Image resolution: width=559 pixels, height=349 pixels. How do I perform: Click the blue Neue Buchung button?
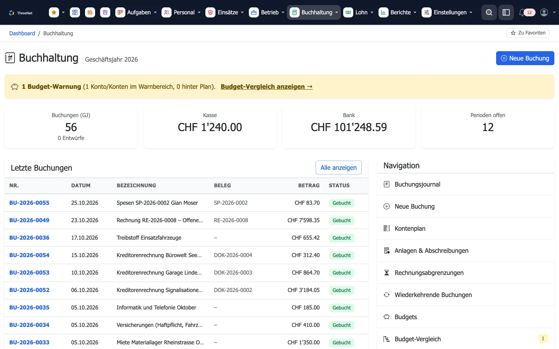pyautogui.click(x=525, y=58)
